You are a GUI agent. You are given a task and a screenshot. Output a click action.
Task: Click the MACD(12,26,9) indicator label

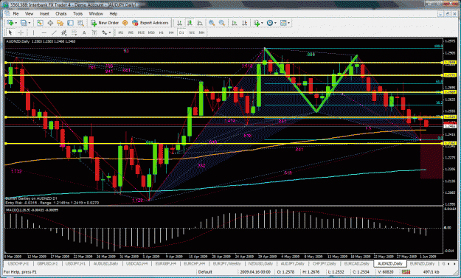(32, 210)
